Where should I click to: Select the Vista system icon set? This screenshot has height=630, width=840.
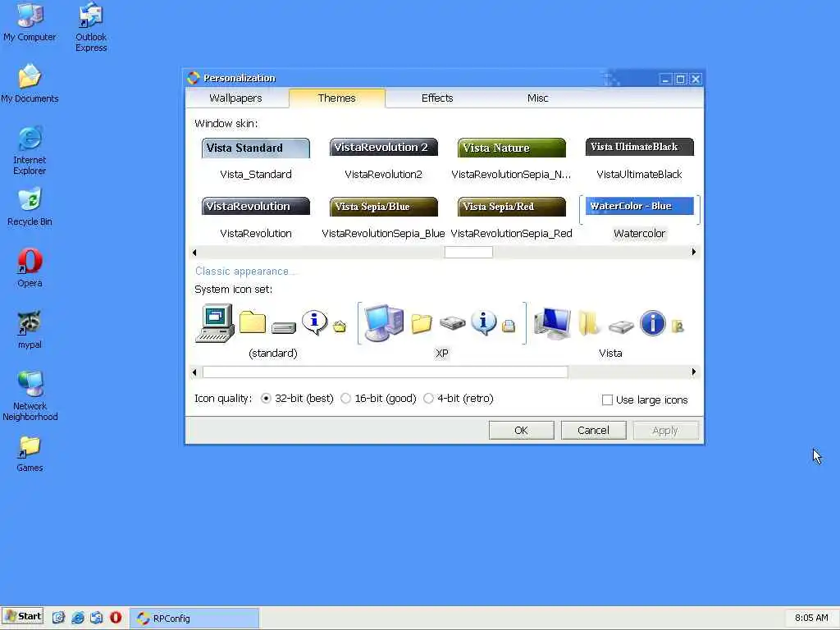click(x=610, y=331)
